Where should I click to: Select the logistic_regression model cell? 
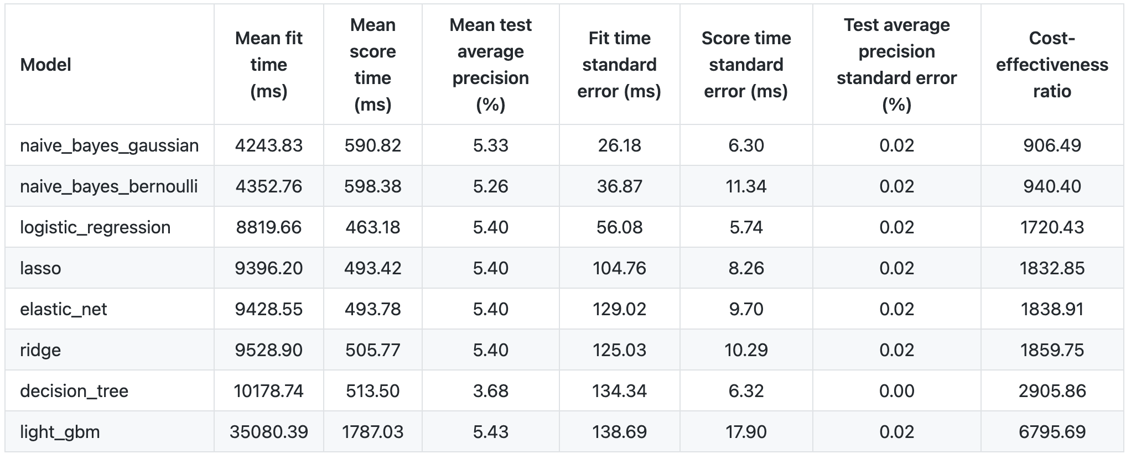coord(95,227)
